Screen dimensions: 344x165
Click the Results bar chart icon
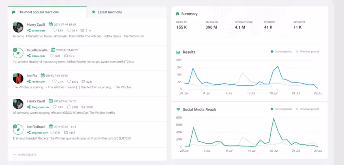[x=178, y=52]
